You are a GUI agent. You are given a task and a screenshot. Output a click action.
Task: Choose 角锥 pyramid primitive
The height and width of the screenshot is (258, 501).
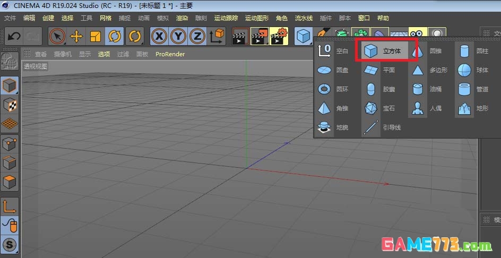[x=333, y=108]
